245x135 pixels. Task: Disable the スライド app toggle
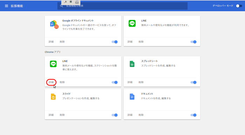pyautogui.click(x=114, y=115)
